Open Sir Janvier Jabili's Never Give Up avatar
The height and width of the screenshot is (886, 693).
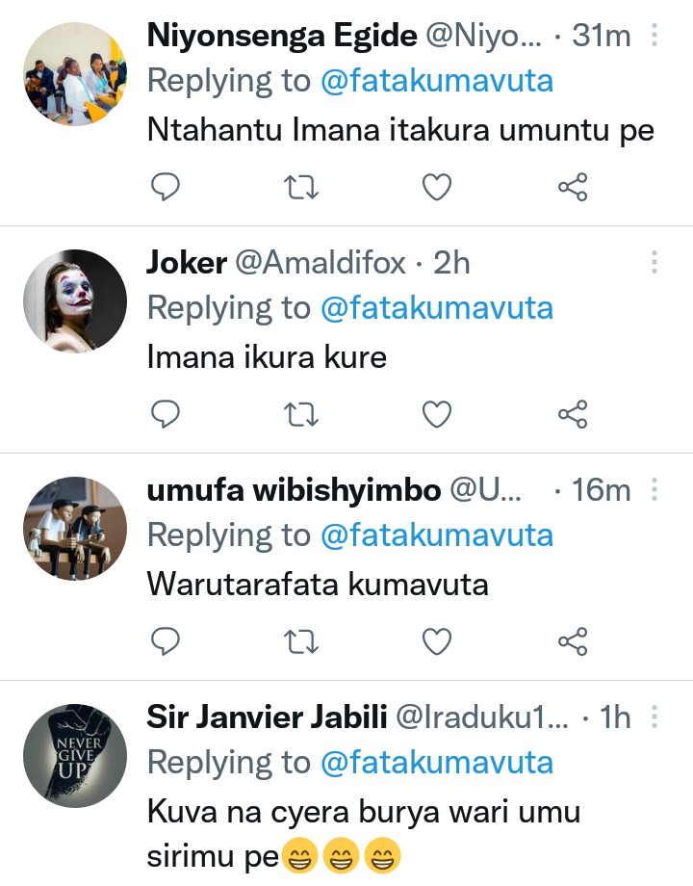point(74,756)
